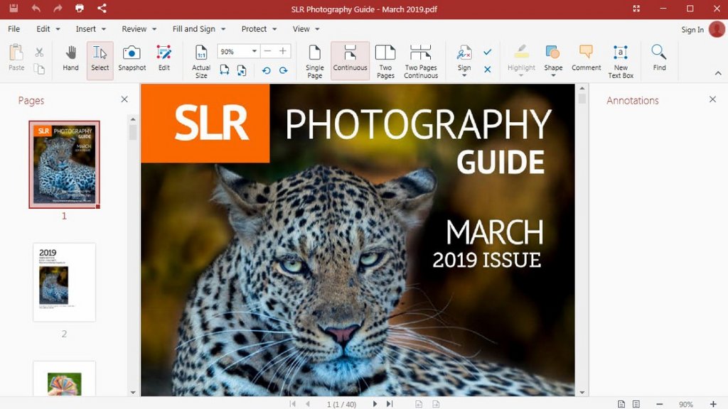Set zoom to Actual Size
The image size is (728, 409).
201,61
